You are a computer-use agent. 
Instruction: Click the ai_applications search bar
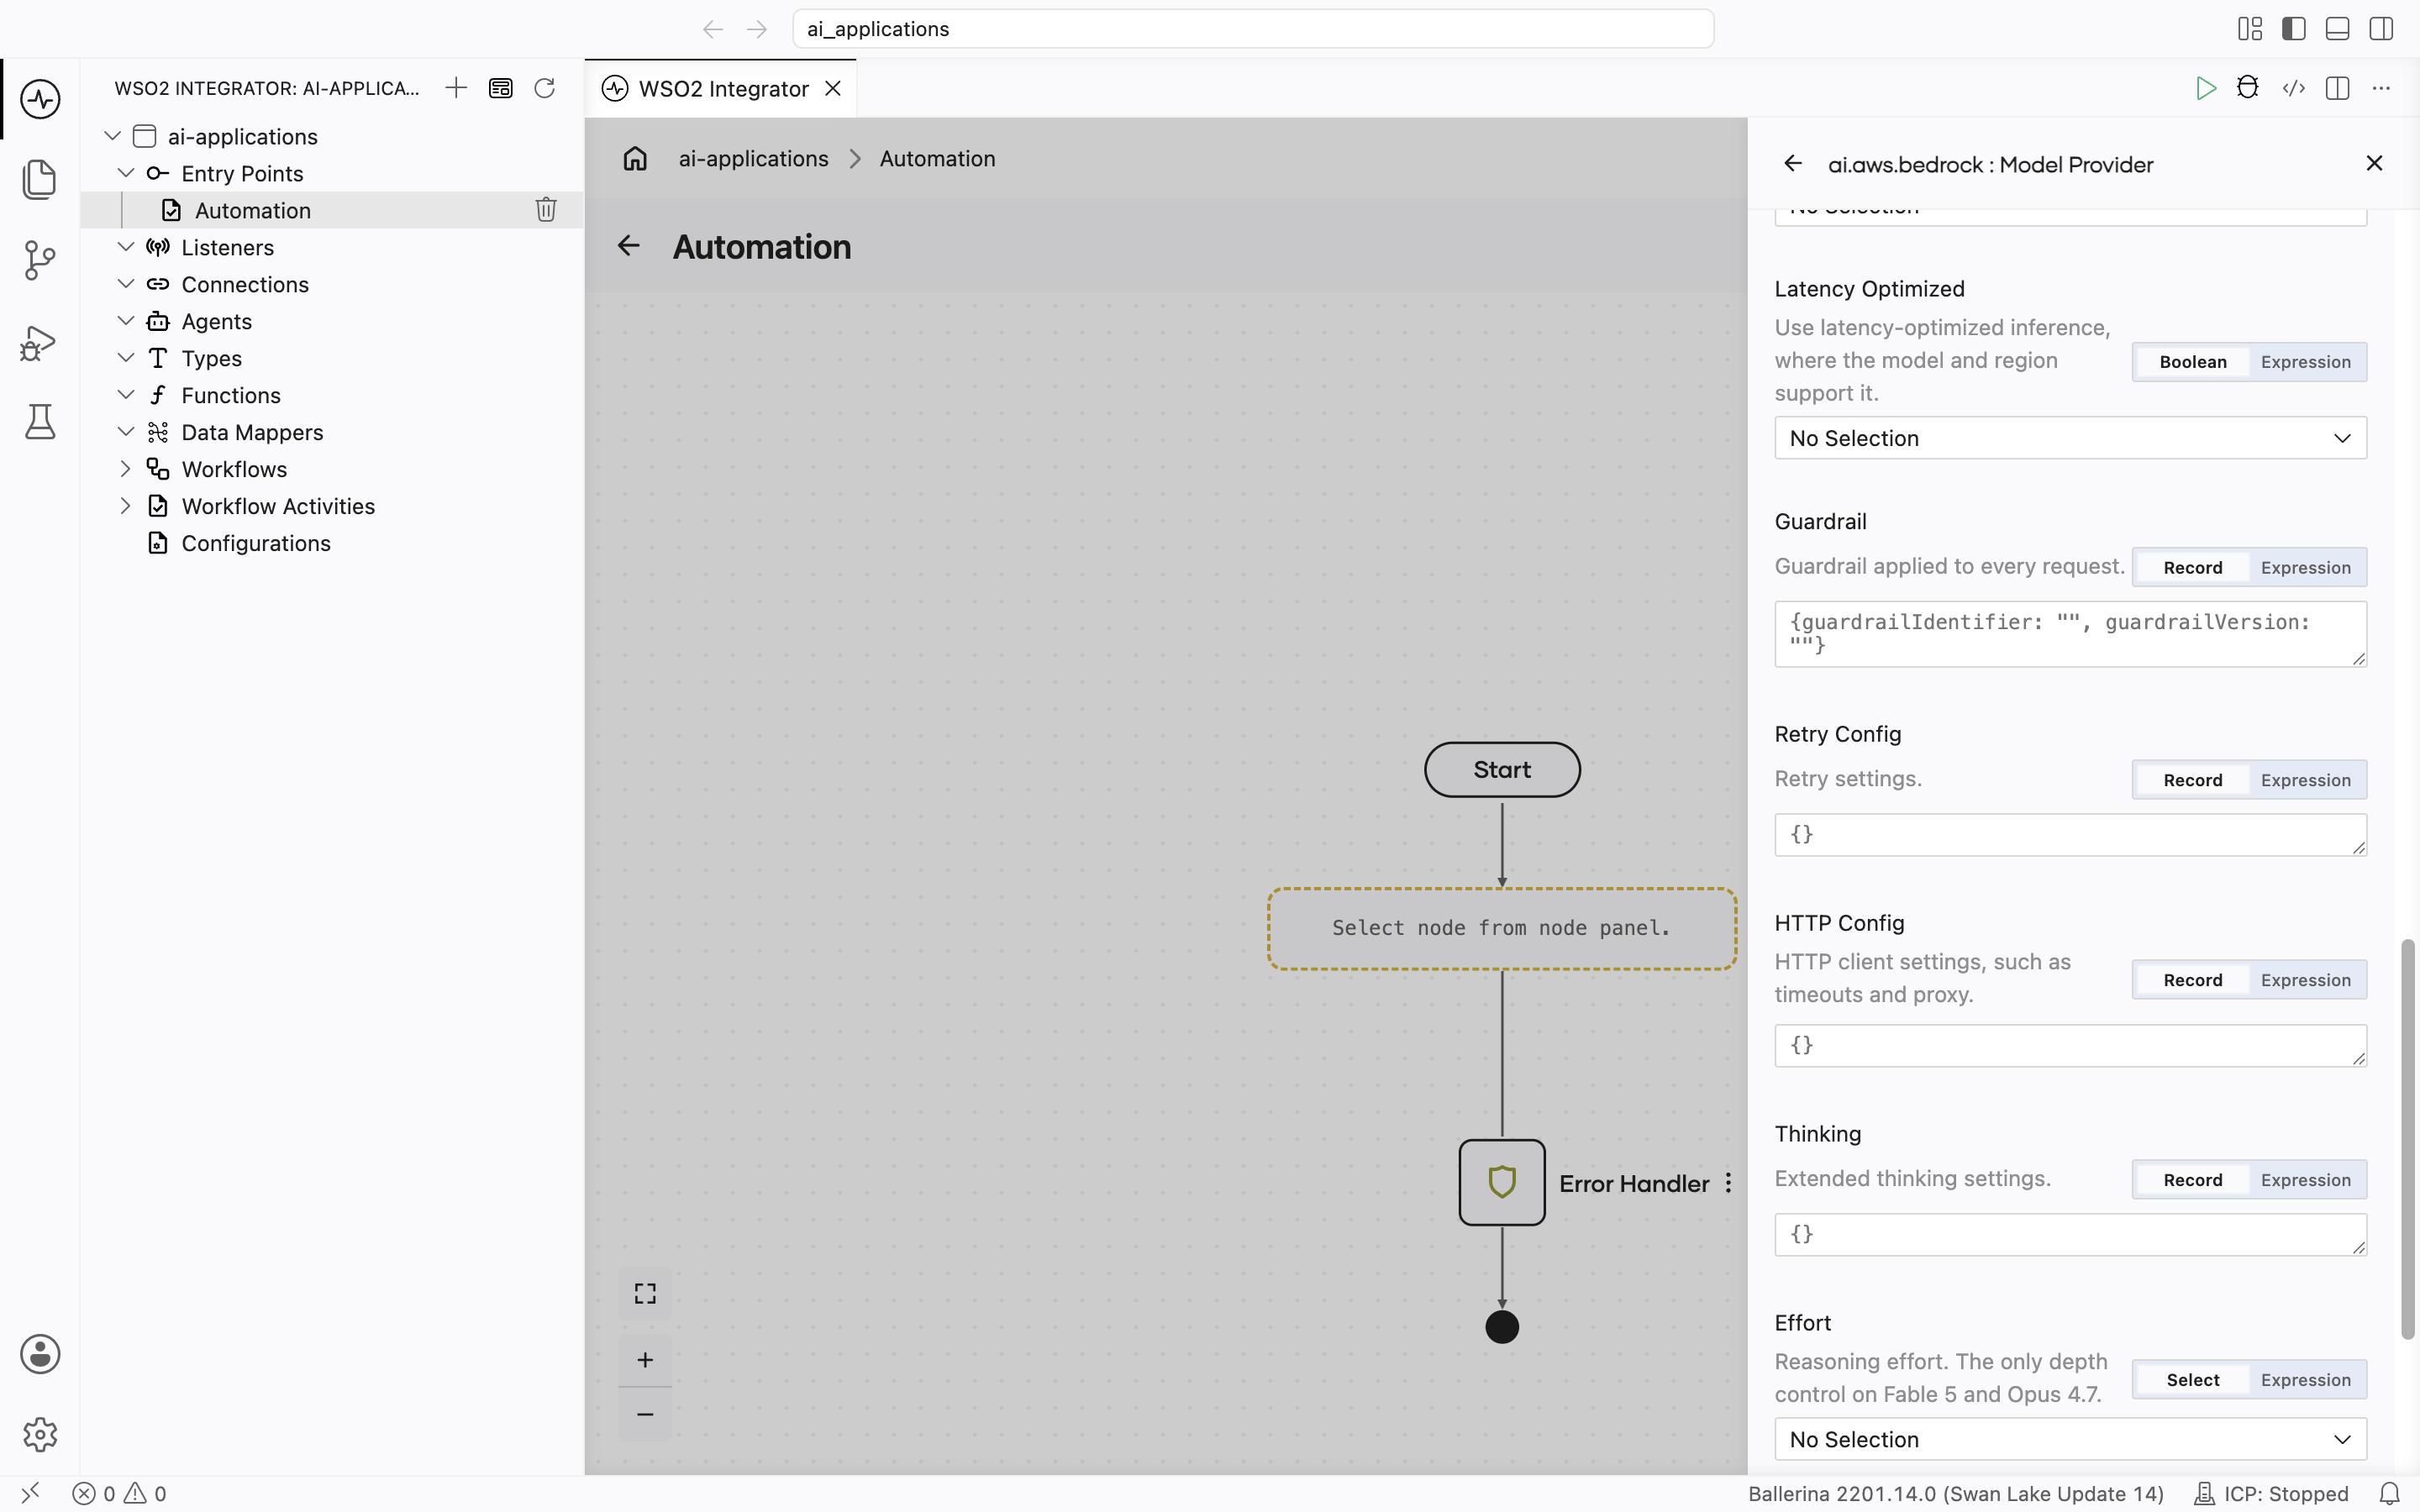(x=1252, y=29)
